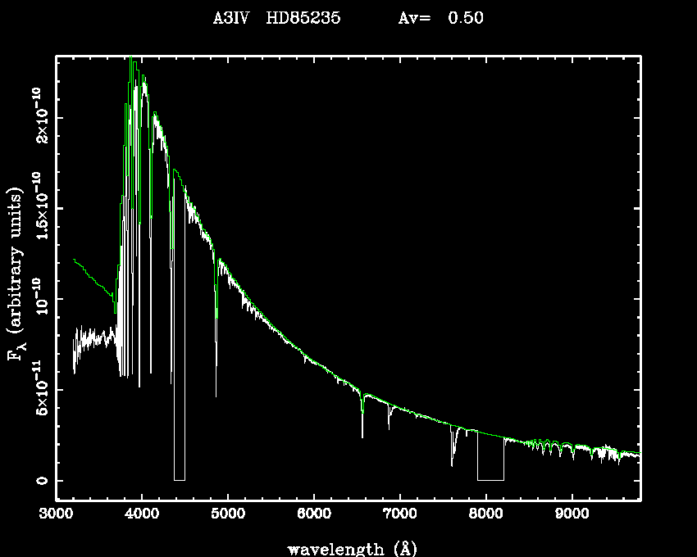Click the 8000 tick label on x-axis

486,514
